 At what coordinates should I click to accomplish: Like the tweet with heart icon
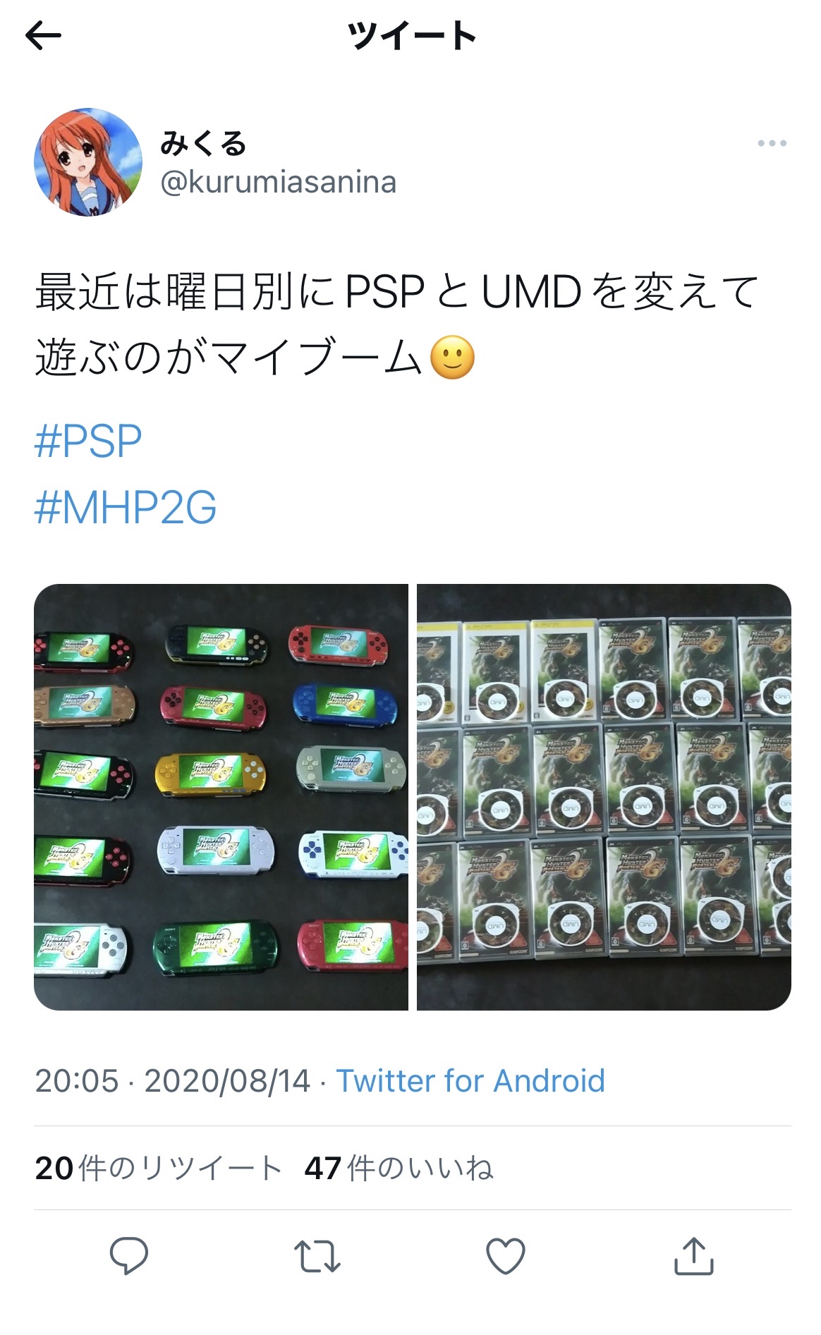pyautogui.click(x=506, y=1256)
